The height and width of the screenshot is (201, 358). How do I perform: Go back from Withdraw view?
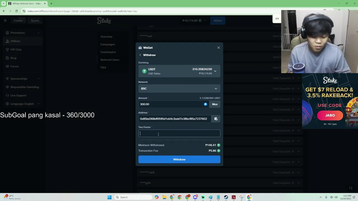point(140,55)
